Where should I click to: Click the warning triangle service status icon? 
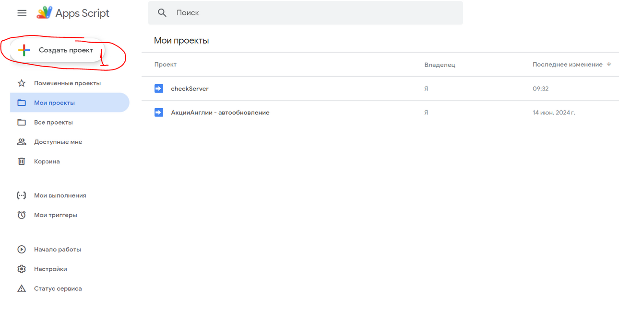22,289
